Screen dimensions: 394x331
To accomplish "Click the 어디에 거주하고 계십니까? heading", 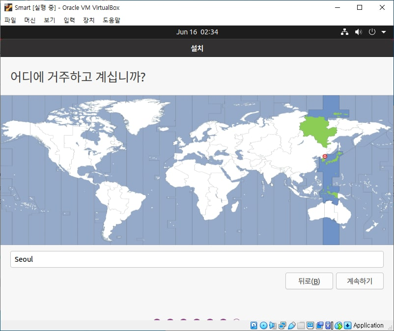I will 78,77.
